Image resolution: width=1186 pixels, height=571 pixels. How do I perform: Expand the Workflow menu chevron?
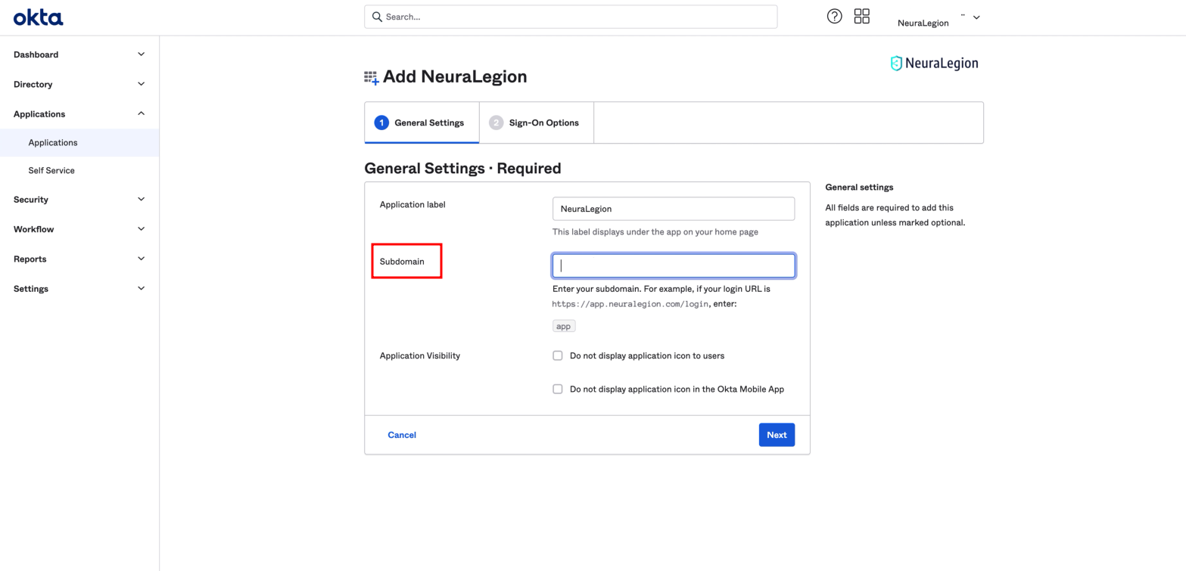click(x=141, y=228)
